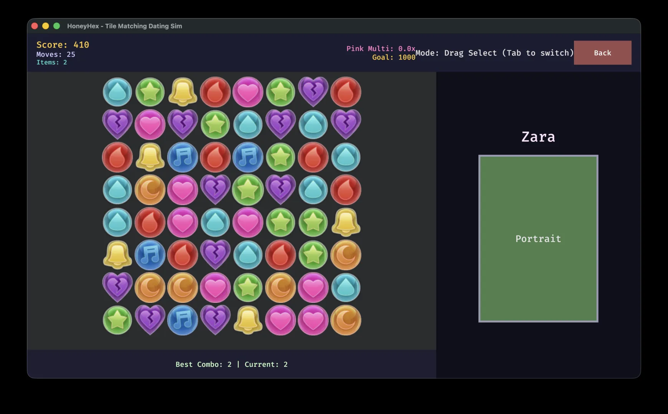Select the orange crescent moon in the bottom-right corner

[x=346, y=320]
